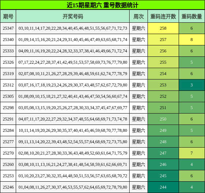This screenshot has height=193, width=205.
Task: Select issue number 25326
Action: [x=8, y=62]
